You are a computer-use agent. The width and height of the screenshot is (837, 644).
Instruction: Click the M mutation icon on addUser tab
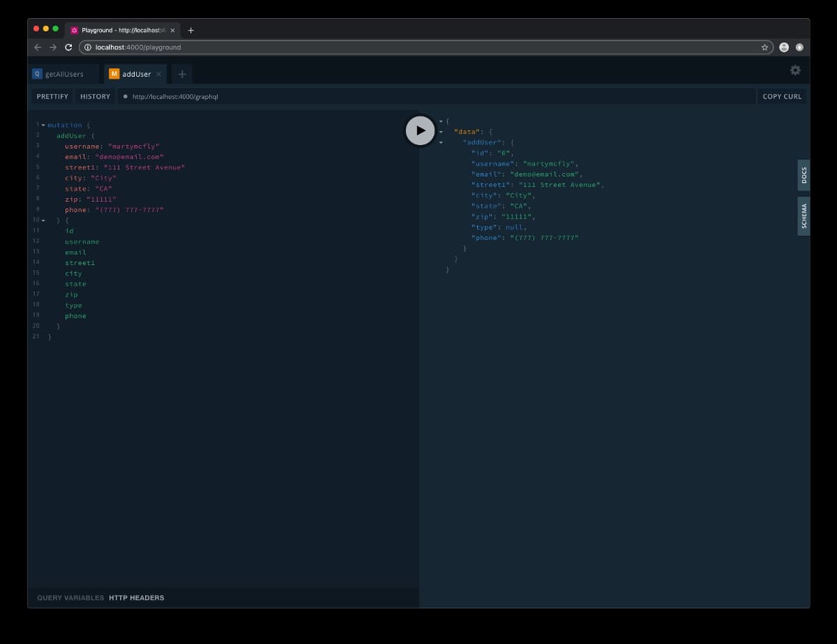[x=114, y=73]
